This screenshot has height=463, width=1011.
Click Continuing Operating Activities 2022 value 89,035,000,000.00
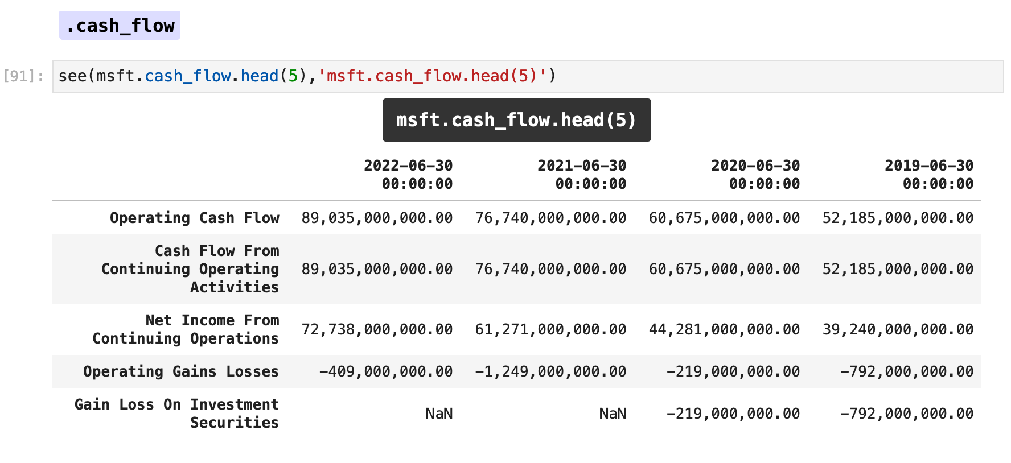(x=377, y=269)
